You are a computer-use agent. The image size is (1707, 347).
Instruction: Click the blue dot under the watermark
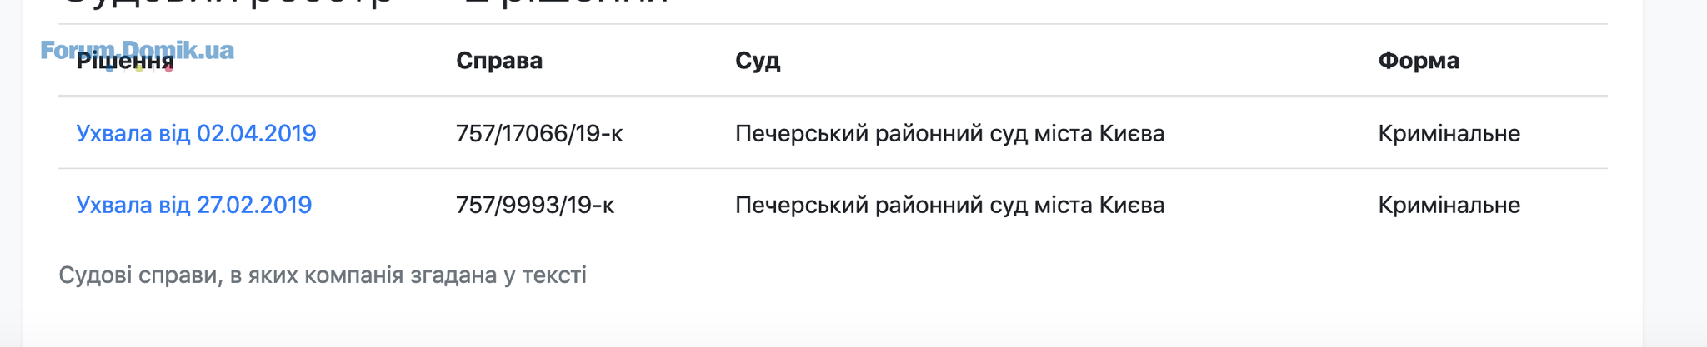point(109,69)
